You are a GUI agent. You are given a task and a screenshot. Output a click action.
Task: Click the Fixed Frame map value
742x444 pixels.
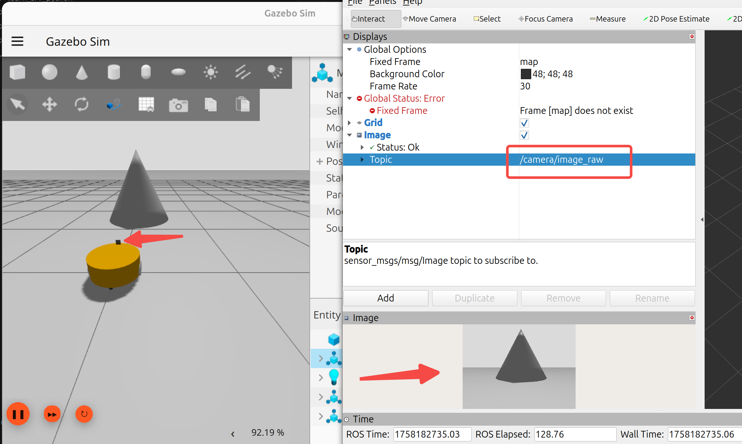(x=529, y=62)
